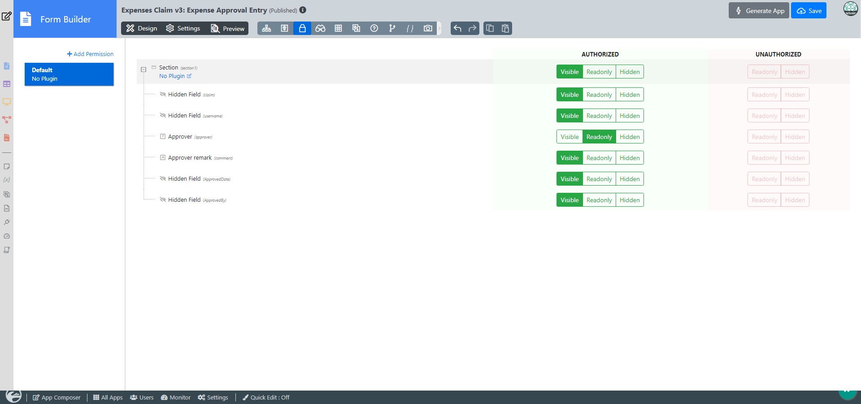Click the scroll logs sidebar icon
Viewport: 861px width, 404px height.
click(7, 250)
